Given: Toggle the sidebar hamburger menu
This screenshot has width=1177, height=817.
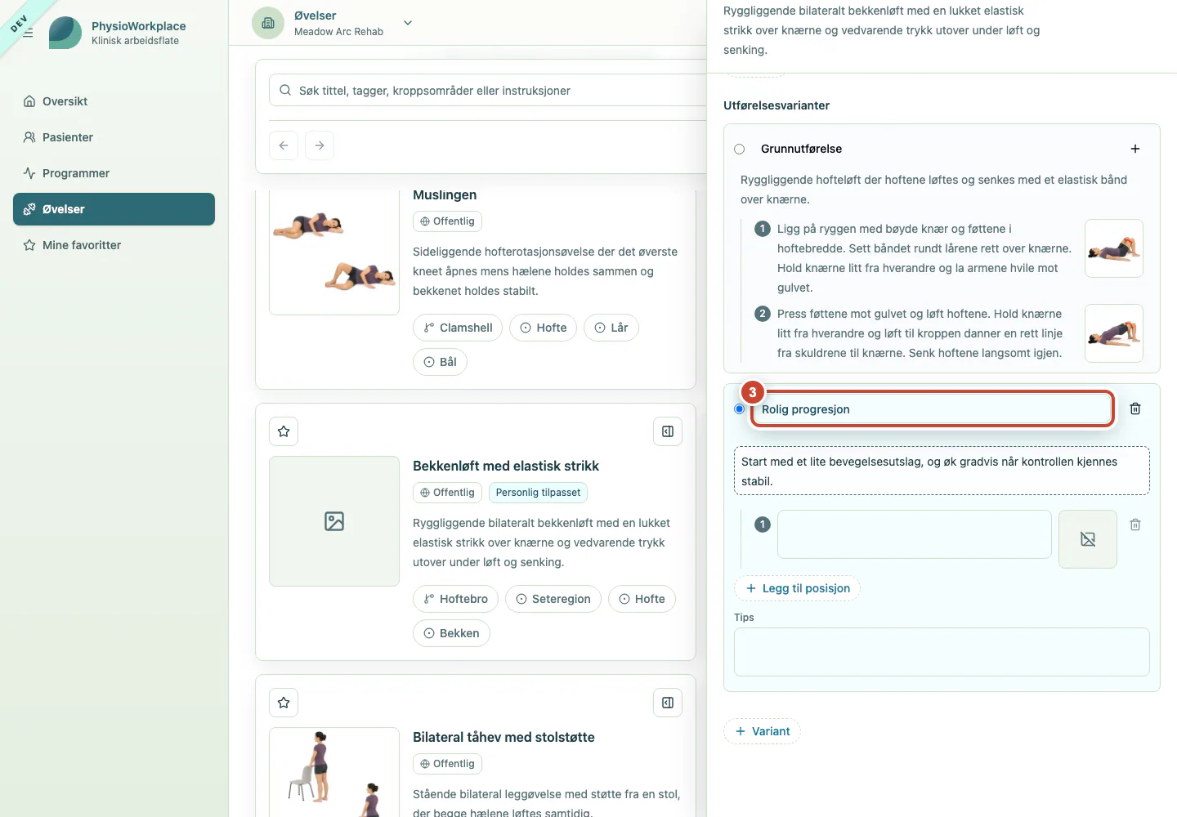Looking at the screenshot, I should tap(28, 33).
